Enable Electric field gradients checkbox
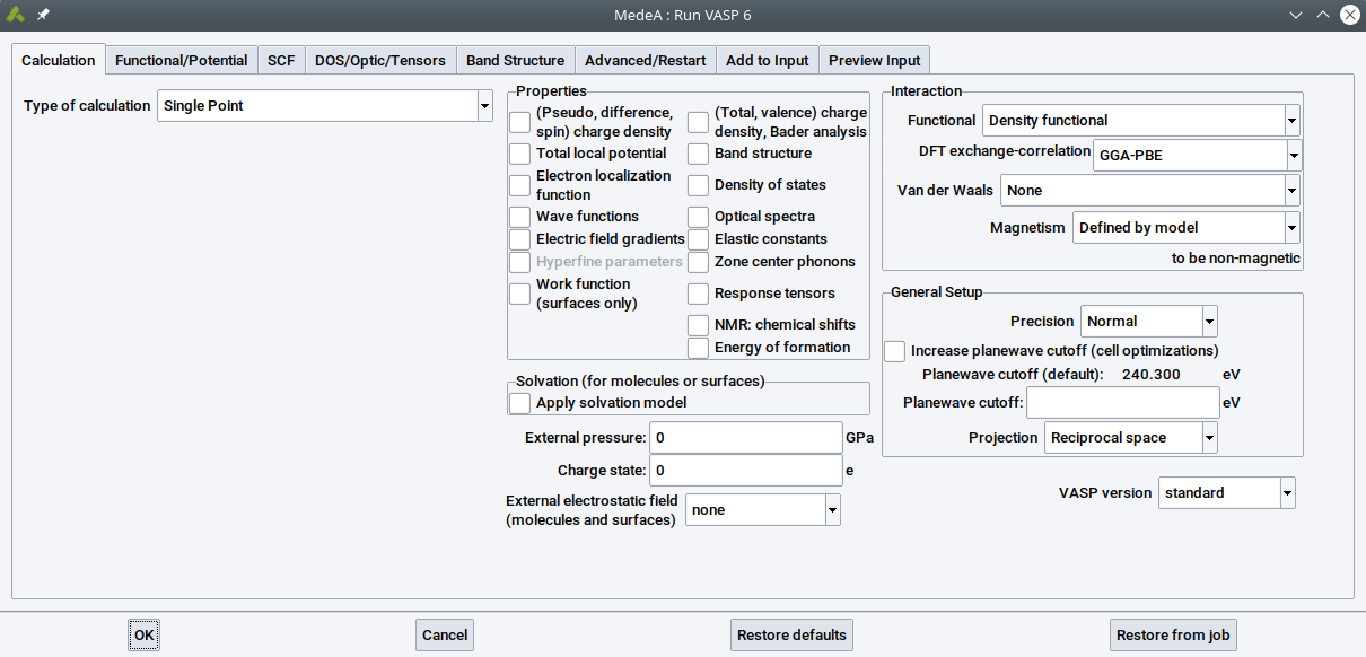Screen dimensions: 1366x657 [520, 239]
